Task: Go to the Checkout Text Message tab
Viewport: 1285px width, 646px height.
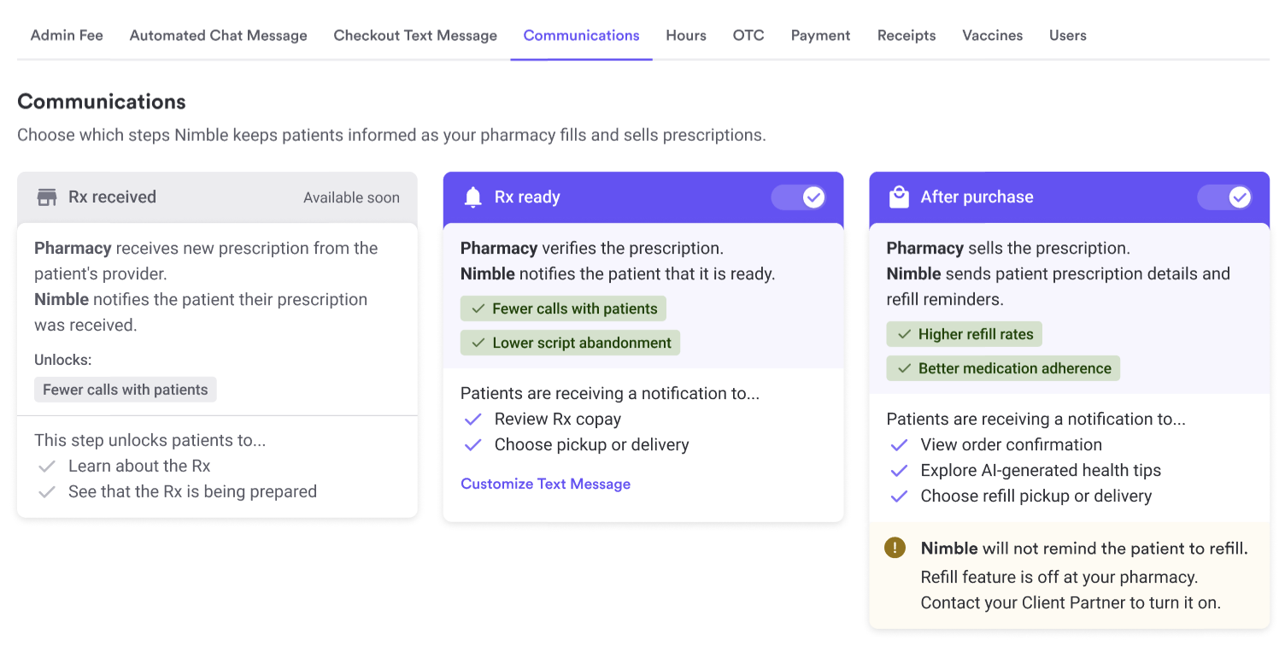Action: (415, 36)
